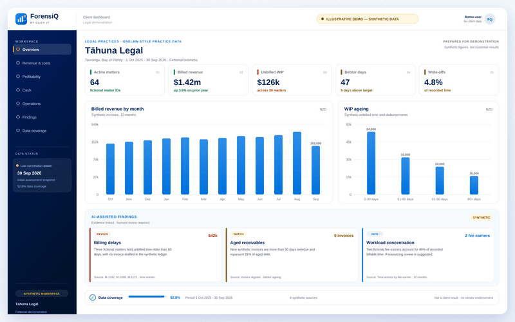Select the Overview circle icon in sidebar

18,50
